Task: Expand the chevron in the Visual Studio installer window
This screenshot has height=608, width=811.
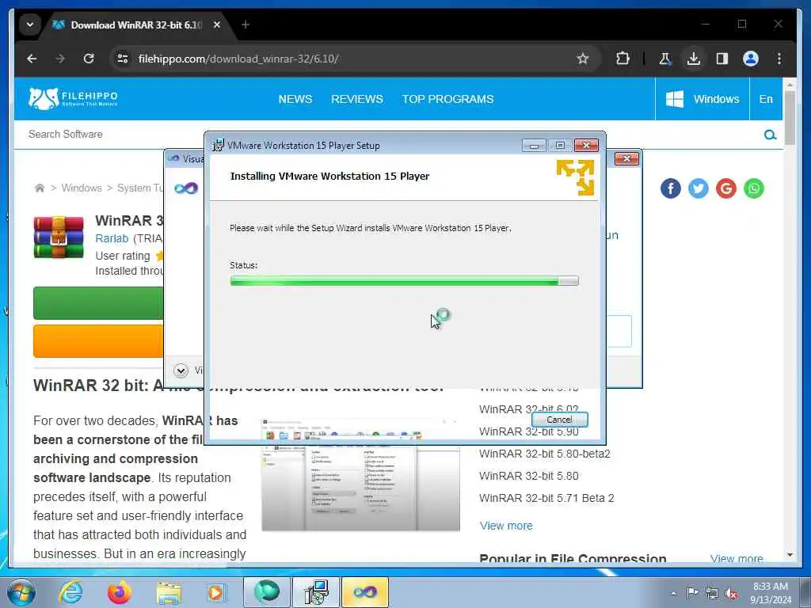Action: [x=181, y=370]
